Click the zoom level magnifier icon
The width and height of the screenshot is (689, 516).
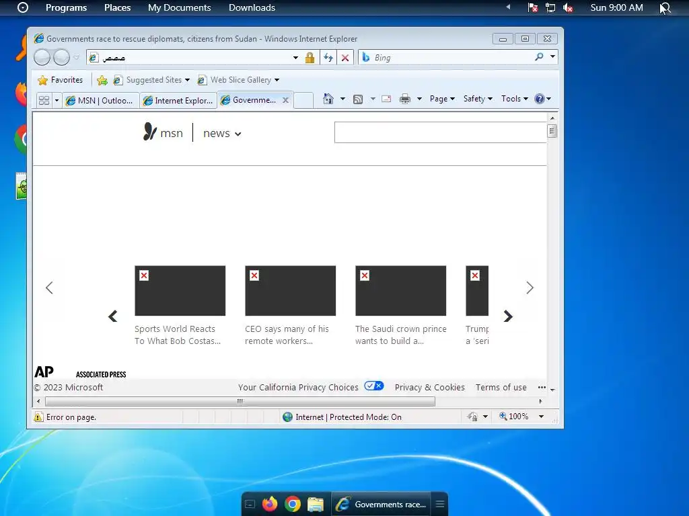(x=503, y=416)
